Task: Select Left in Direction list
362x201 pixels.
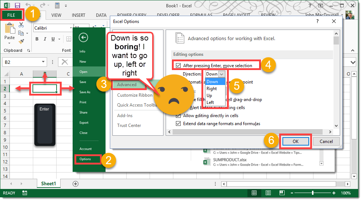Action: click(x=215, y=103)
